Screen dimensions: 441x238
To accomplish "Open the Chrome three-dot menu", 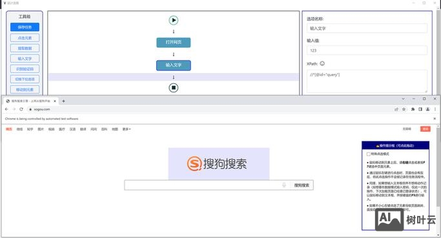I will pos(435,109).
